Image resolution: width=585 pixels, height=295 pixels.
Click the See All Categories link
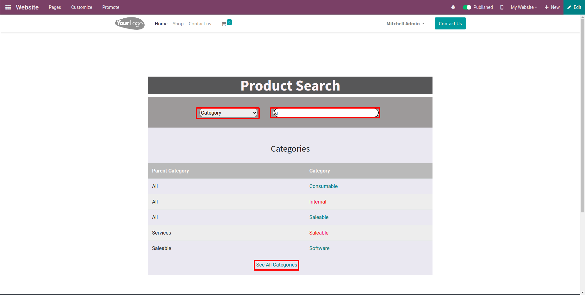click(277, 265)
